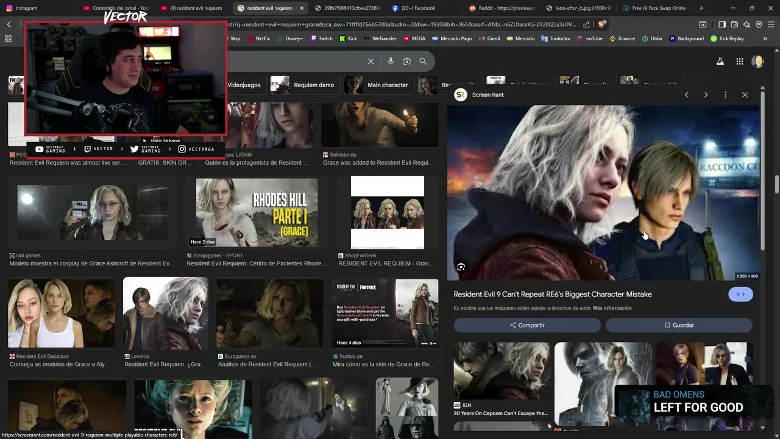Open the Fortnite Grace skin thumbnail from Surtido.pe
780x439 pixels.
click(x=385, y=313)
